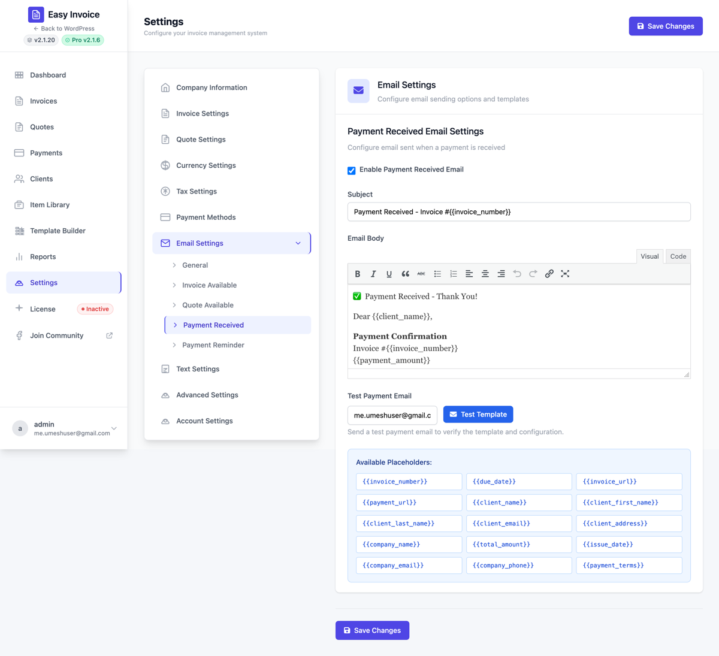Apply italic formatting in email editor
Viewport: 719px width, 656px height.
click(373, 274)
